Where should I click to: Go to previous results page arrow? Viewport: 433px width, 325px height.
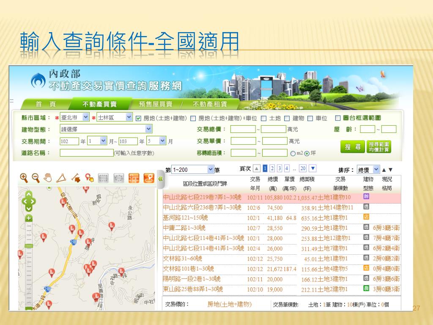(257, 168)
